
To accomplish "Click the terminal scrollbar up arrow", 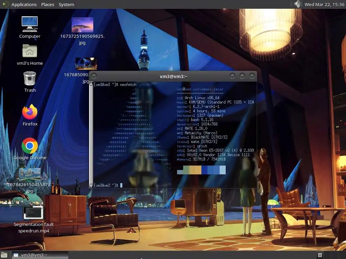I will pyautogui.click(x=91, y=84).
